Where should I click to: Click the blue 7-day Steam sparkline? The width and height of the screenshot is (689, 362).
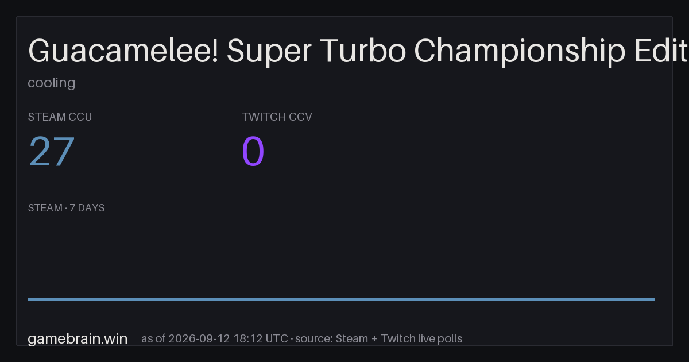(341, 299)
